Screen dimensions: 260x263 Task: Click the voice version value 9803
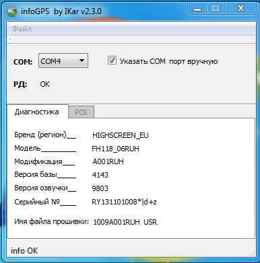(x=100, y=188)
